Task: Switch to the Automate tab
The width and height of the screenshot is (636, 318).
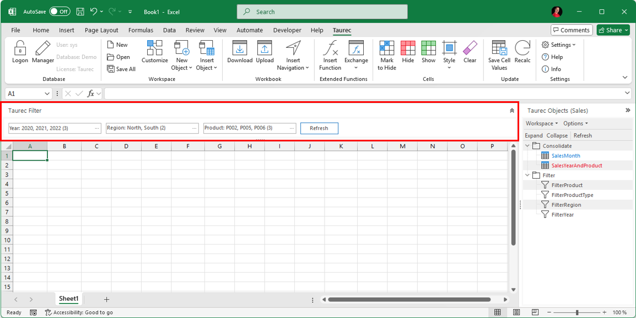Action: pyautogui.click(x=250, y=30)
